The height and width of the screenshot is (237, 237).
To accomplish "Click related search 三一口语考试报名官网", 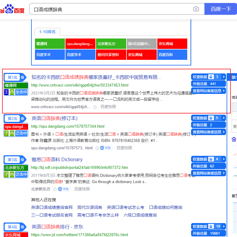I will point(52,215).
